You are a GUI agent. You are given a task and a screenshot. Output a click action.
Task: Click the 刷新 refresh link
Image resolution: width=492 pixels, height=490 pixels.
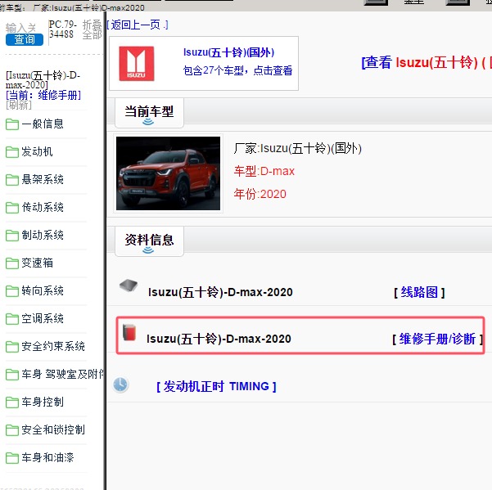coord(19,105)
